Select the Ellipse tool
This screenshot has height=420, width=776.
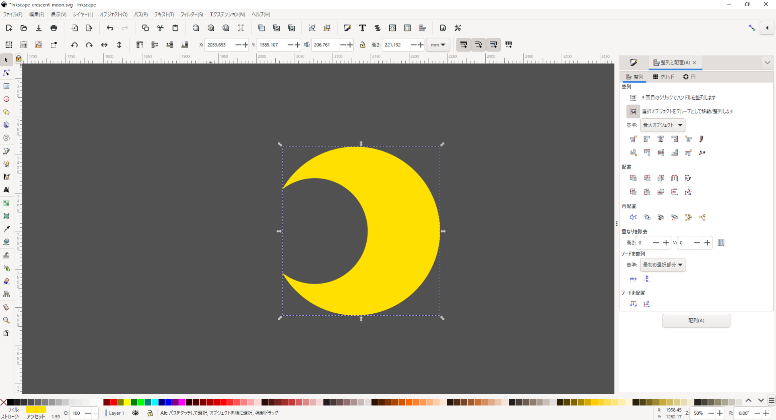(6, 99)
